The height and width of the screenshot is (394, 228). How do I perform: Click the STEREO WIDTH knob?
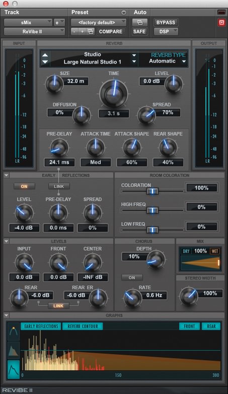[x=189, y=296]
